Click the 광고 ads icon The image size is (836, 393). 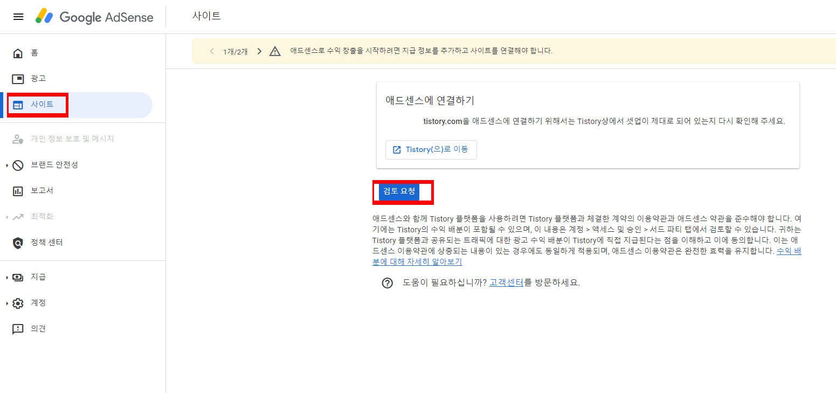[x=18, y=79]
